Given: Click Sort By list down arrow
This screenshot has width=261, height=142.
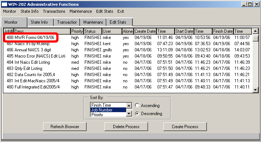Looking at the screenshot, I should [x=129, y=114].
